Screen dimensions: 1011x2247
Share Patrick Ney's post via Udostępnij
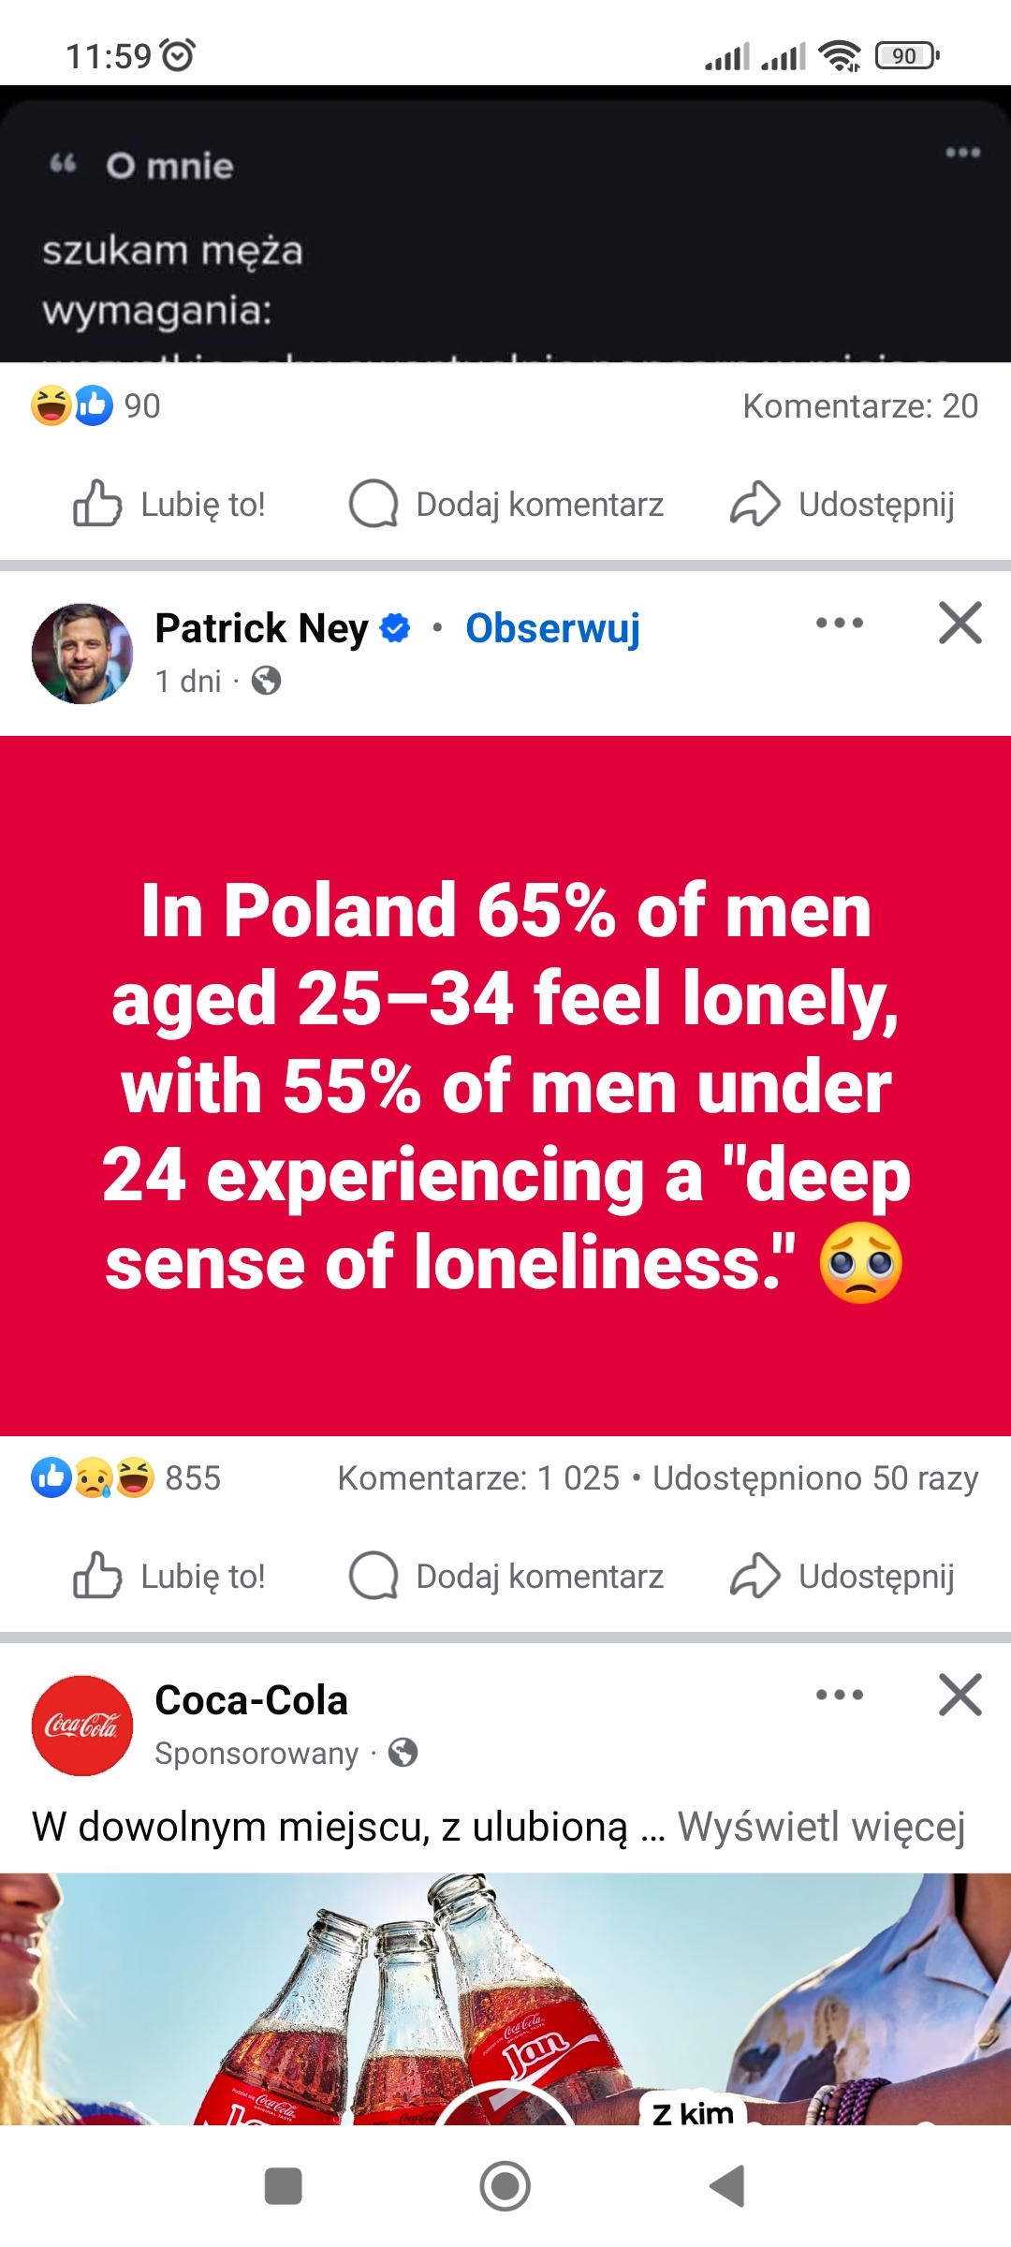pyautogui.click(x=843, y=1577)
